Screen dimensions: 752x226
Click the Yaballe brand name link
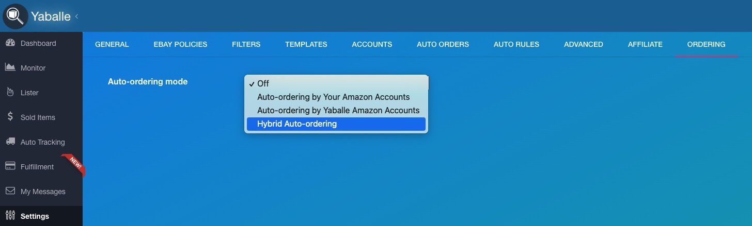[51, 16]
